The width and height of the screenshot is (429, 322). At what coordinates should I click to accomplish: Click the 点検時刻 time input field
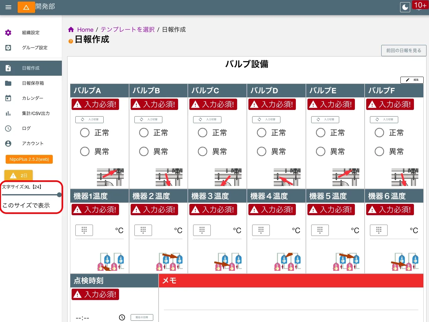point(100,318)
